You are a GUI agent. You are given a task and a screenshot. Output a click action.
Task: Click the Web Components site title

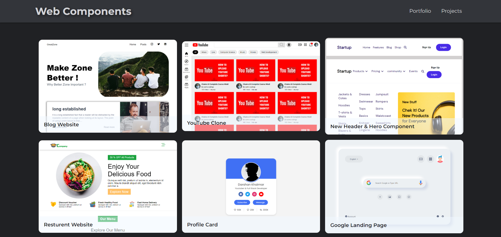pos(83,11)
